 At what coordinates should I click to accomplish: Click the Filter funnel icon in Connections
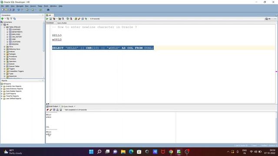[x=11, y=19]
